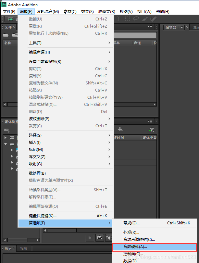
Task: Close the Editor panel tab
Action: 187,27
